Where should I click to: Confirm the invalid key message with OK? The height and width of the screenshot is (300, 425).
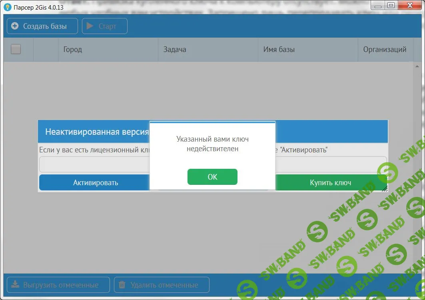pyautogui.click(x=212, y=177)
